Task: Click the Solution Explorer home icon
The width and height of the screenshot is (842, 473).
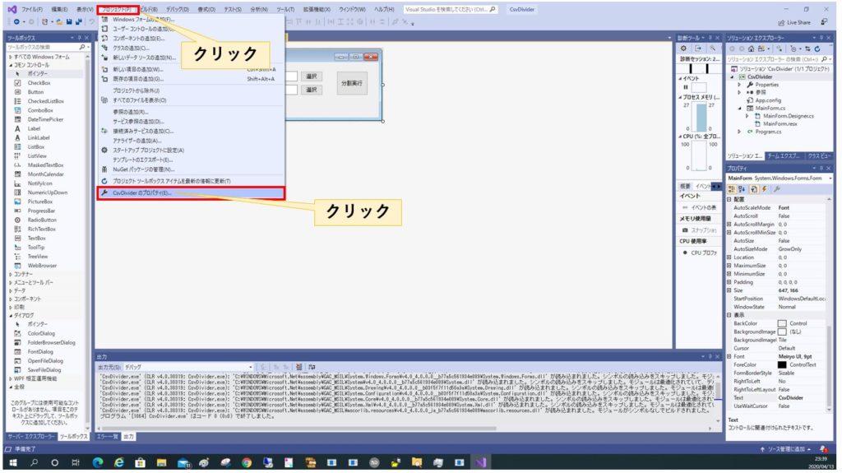Action: (x=750, y=49)
